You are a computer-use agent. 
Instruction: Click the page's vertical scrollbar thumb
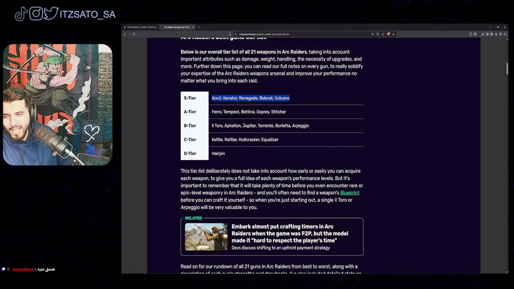click(x=507, y=69)
